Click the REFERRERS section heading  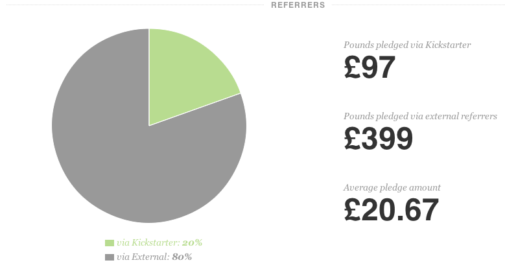(298, 5)
